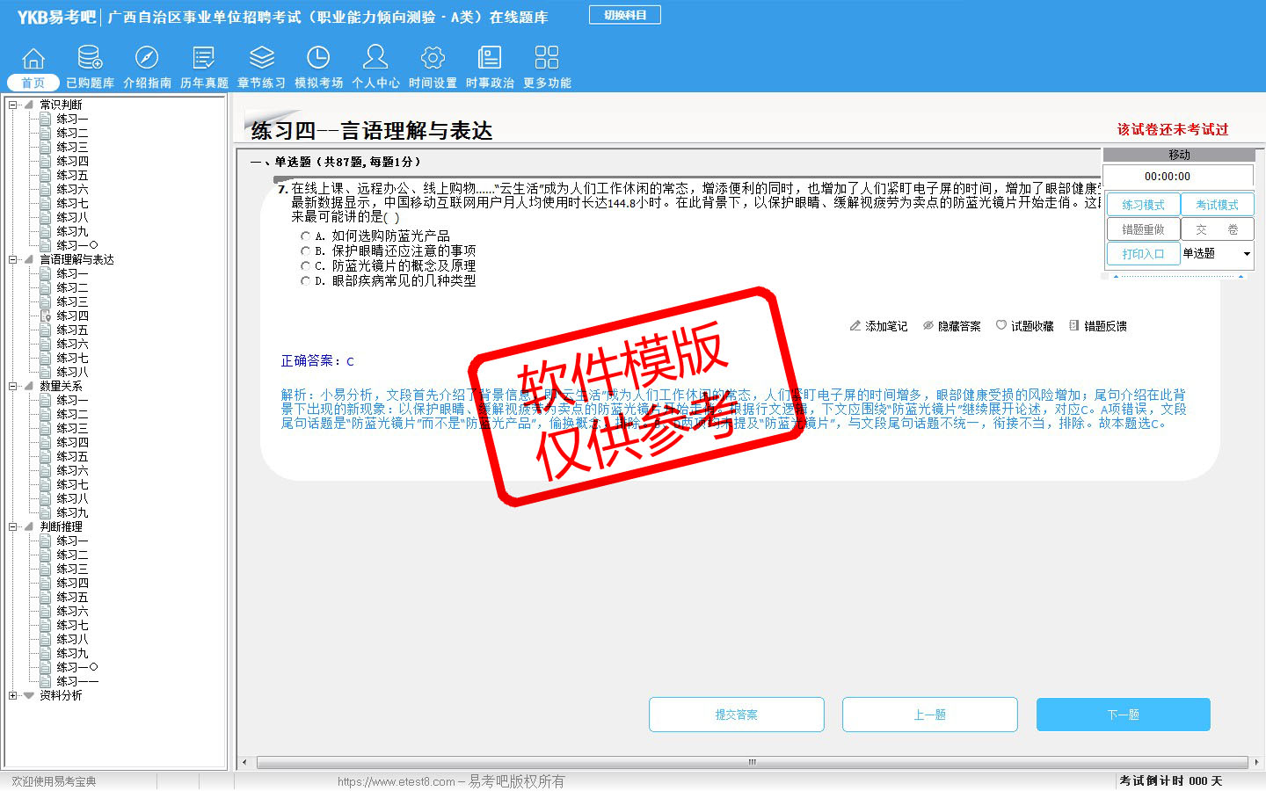Select answer option C 防蓝光镜片的概念及原理
The image size is (1266, 791).
(305, 266)
